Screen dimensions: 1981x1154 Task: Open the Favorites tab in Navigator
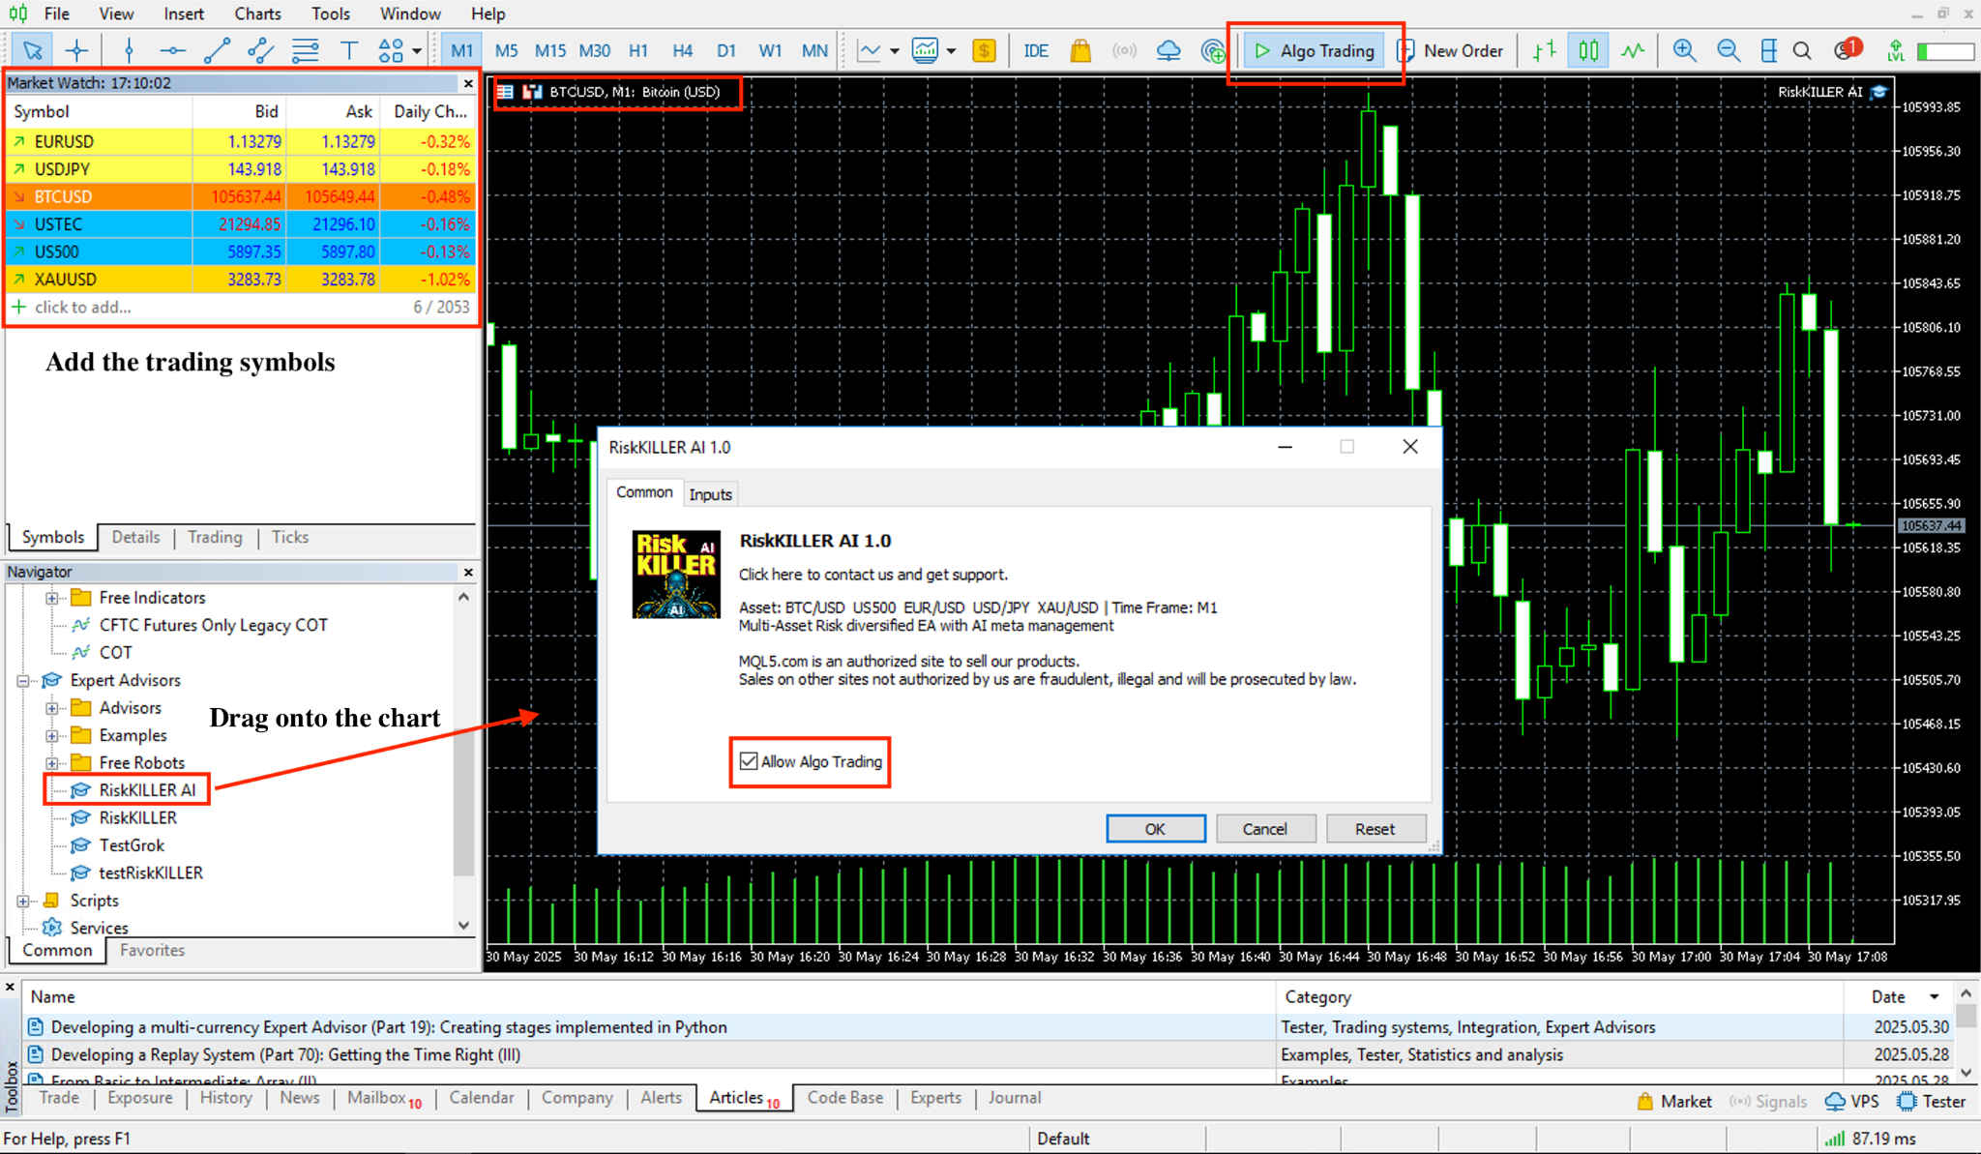(152, 950)
